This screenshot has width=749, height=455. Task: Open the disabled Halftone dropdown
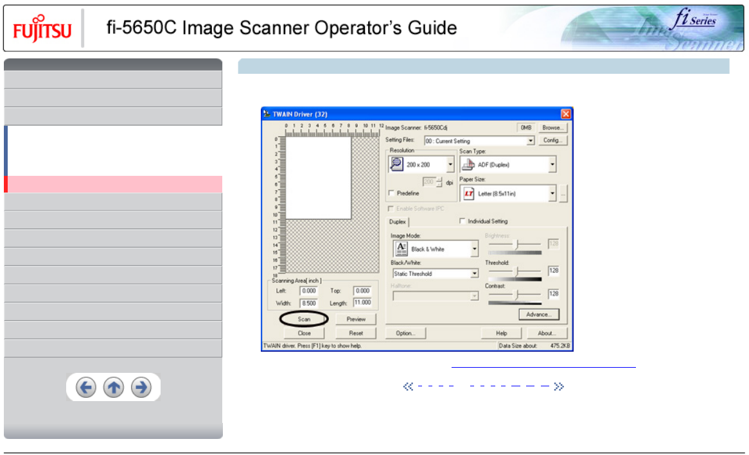(x=474, y=296)
